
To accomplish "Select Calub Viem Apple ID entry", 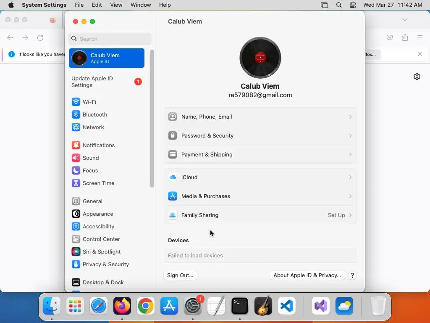I will [x=107, y=58].
